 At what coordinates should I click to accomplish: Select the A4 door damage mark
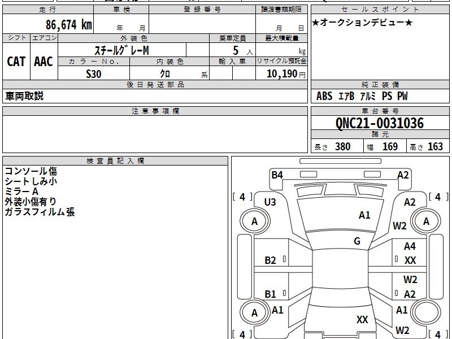tap(410, 246)
